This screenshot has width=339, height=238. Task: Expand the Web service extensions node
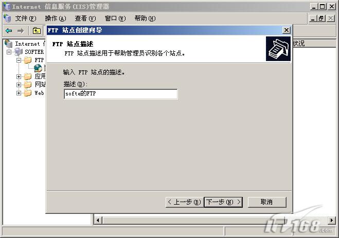pos(19,93)
